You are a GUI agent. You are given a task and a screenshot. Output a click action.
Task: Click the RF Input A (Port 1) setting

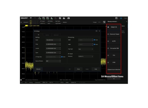point(43,22)
